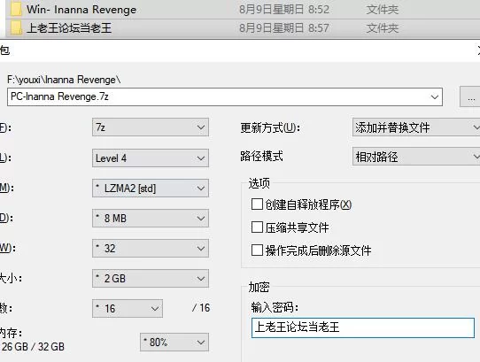This screenshot has width=480, height=362.
Task: Expand the path mode dropdown 相对路径
Action: coord(416,157)
